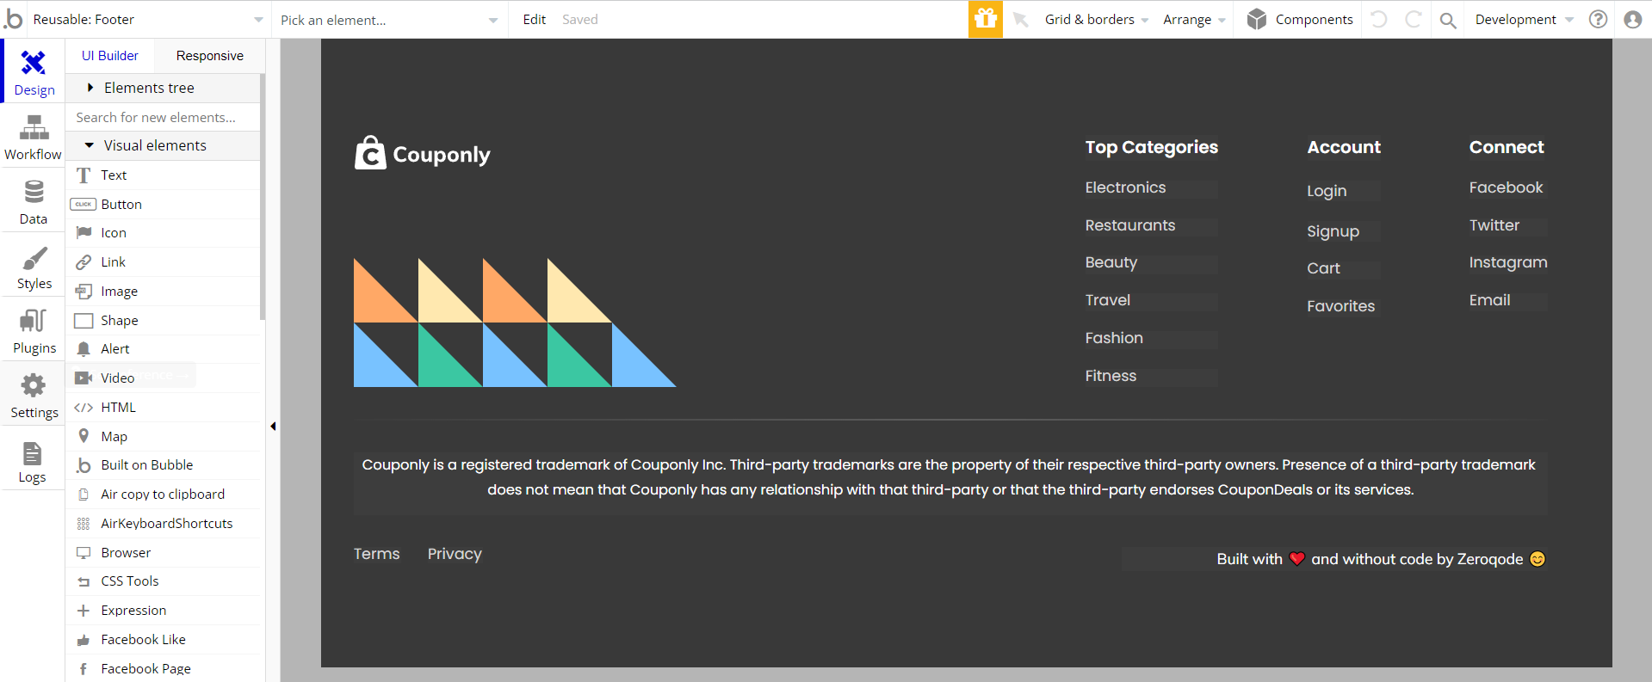This screenshot has width=1652, height=682.
Task: Collapse the left panel arrow
Action: coord(273,426)
